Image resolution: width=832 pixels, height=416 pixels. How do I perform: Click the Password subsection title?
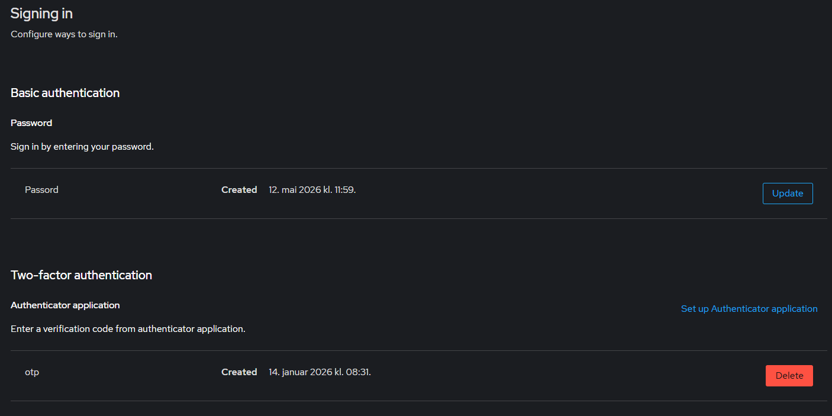tap(31, 123)
